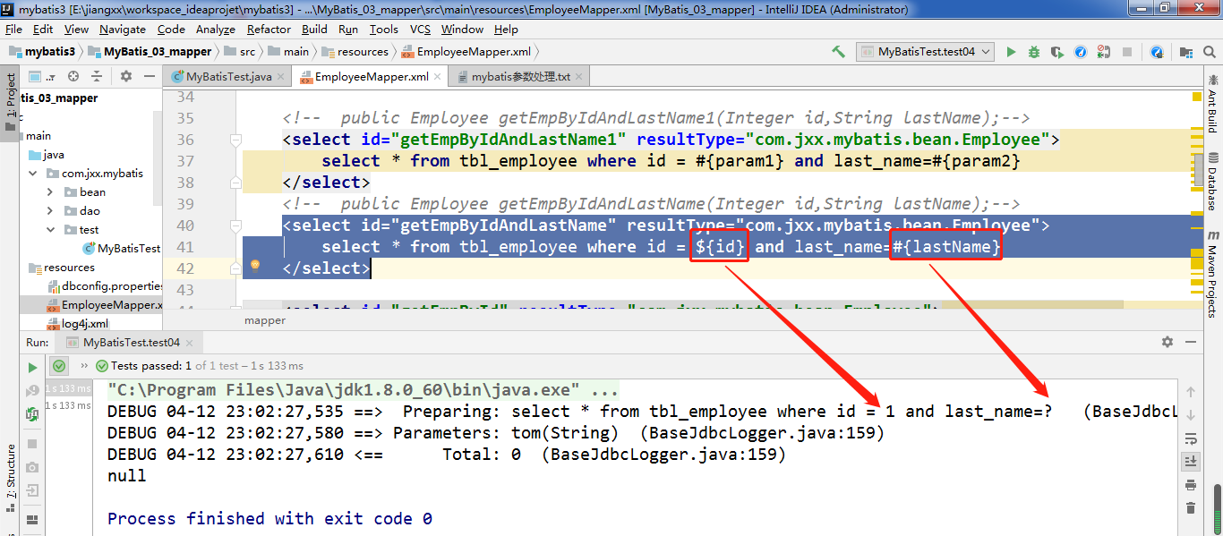Screen dimensions: 1223x536
Task: Collapse the com.jxx.mybatis package node
Action: tap(33, 174)
